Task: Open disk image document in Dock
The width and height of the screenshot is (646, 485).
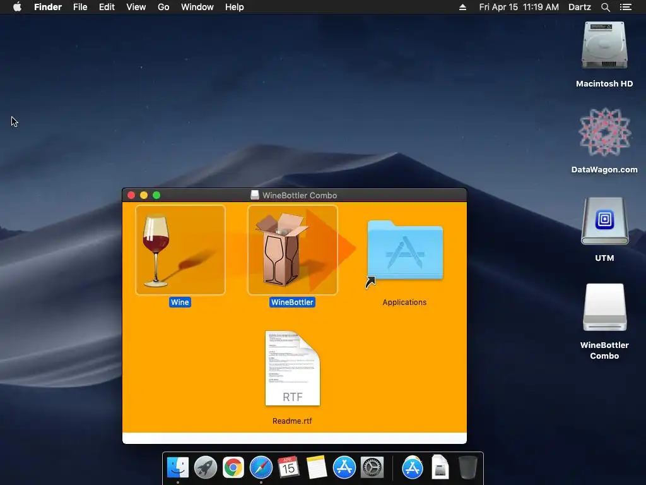Action: click(x=440, y=468)
